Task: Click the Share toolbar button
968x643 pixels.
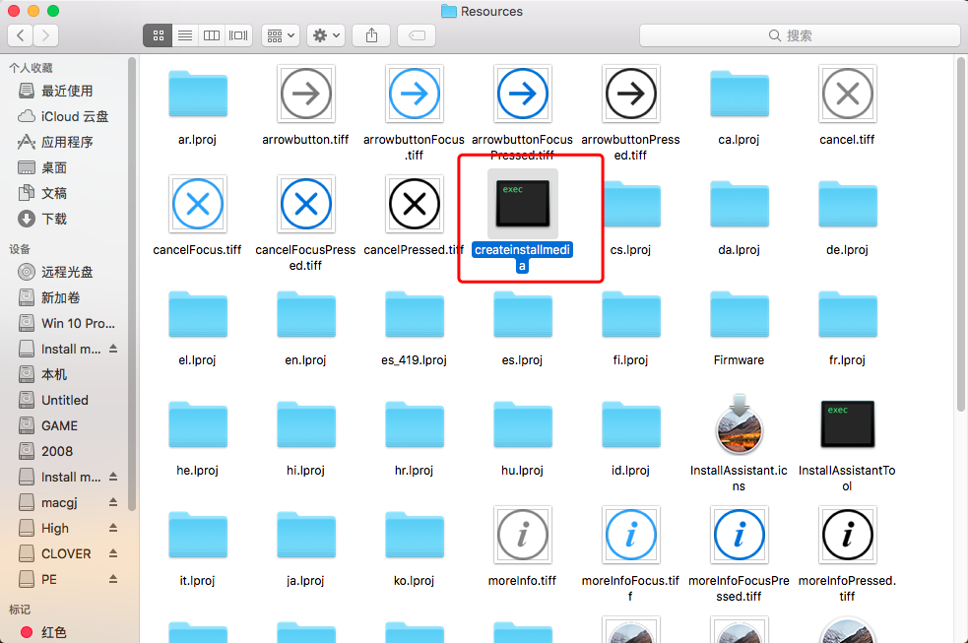Action: click(x=371, y=35)
